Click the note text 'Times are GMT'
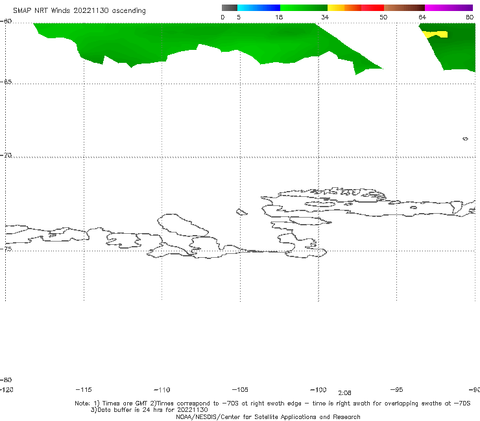480x421 pixels. click(x=125, y=404)
